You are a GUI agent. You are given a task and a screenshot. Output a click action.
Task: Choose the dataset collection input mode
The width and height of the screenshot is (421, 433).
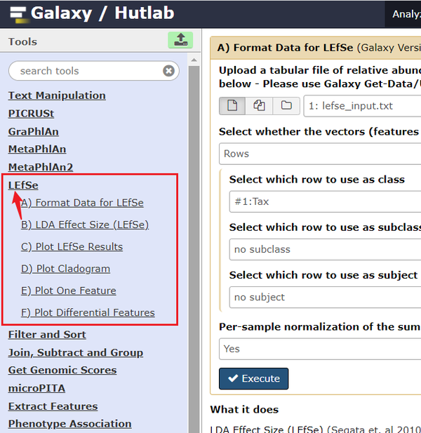[x=286, y=106]
